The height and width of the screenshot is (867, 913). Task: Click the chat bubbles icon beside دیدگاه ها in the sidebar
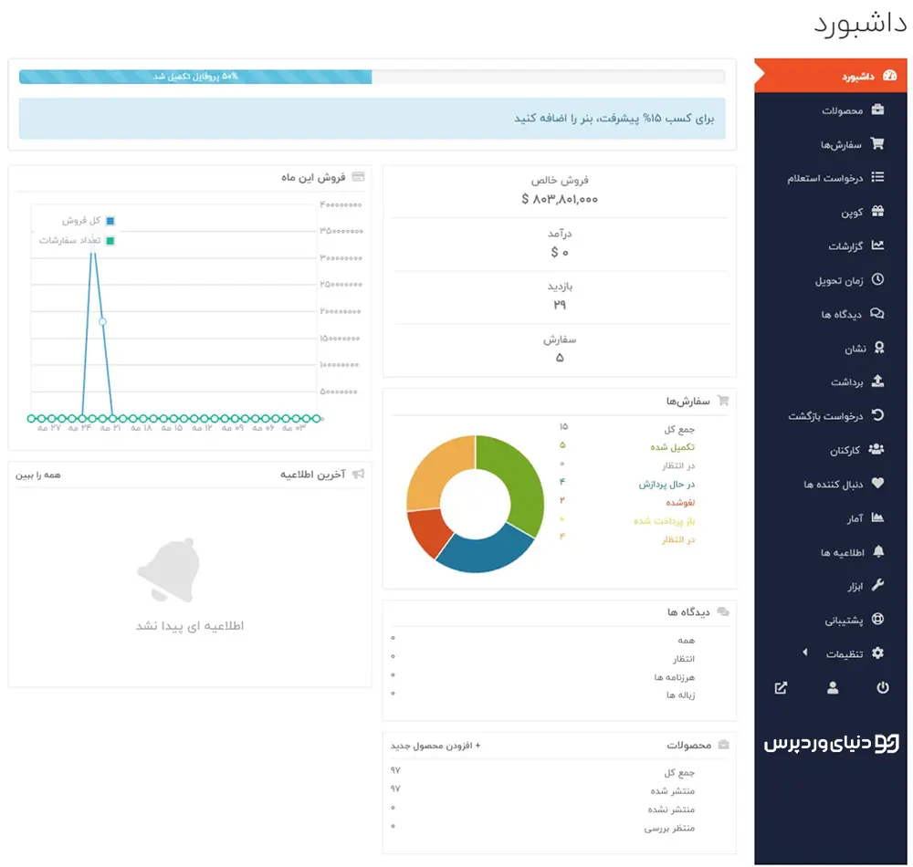(876, 314)
